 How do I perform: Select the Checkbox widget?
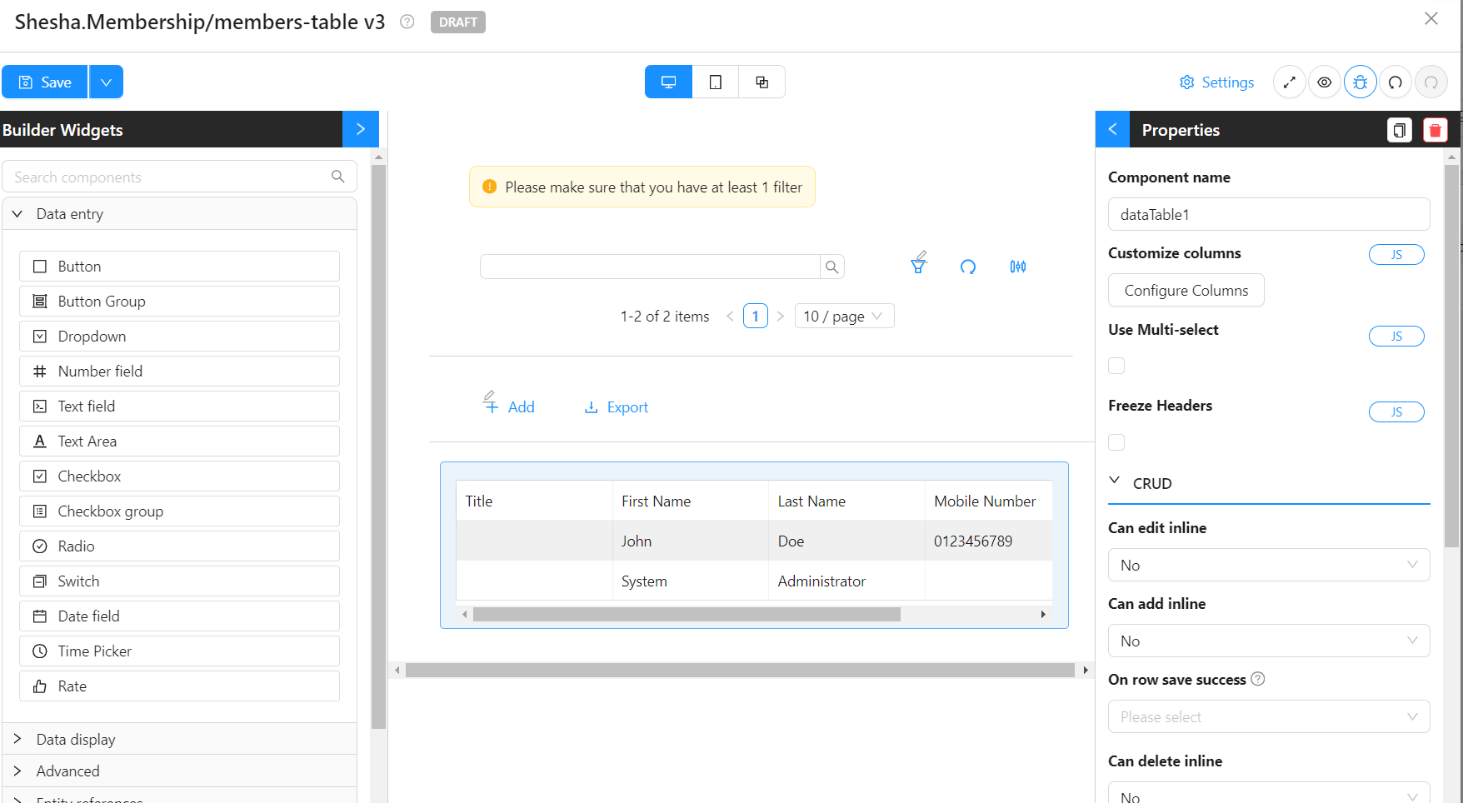(x=179, y=476)
